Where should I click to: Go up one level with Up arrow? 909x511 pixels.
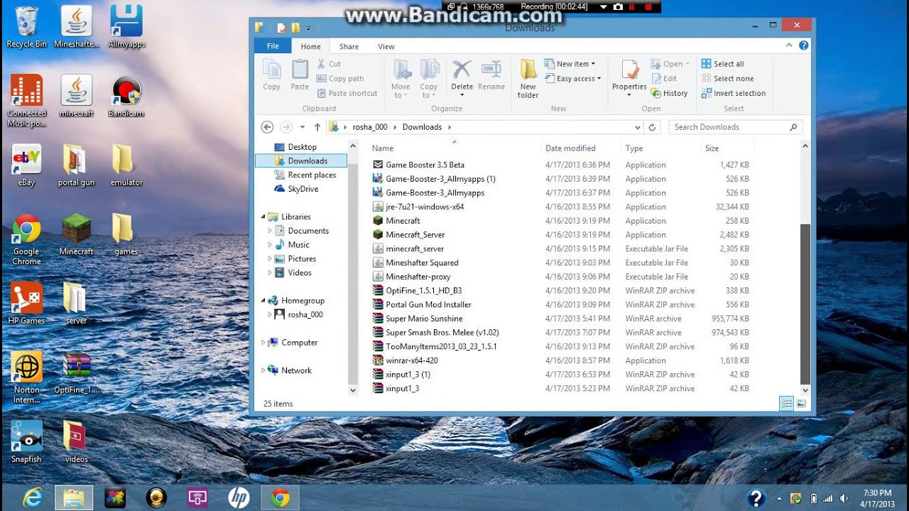pos(317,127)
